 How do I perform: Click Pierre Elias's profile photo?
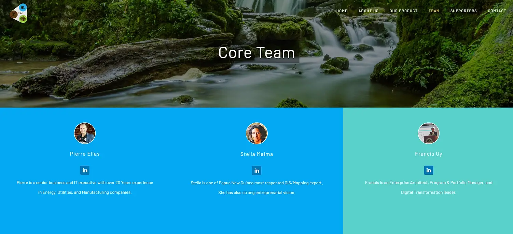(85, 133)
